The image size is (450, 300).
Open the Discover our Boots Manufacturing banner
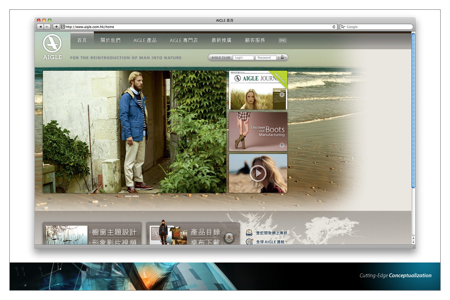pyautogui.click(x=258, y=132)
